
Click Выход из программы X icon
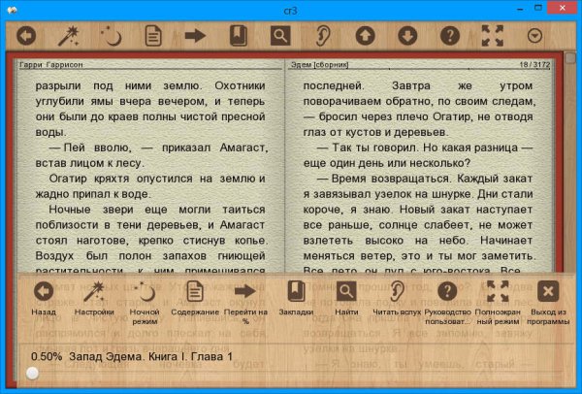[548, 291]
